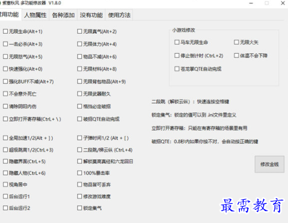The image size is (288, 223).
Task: Enable 无限材料 (Alt+8) checkbox
Action: [x=80, y=69]
